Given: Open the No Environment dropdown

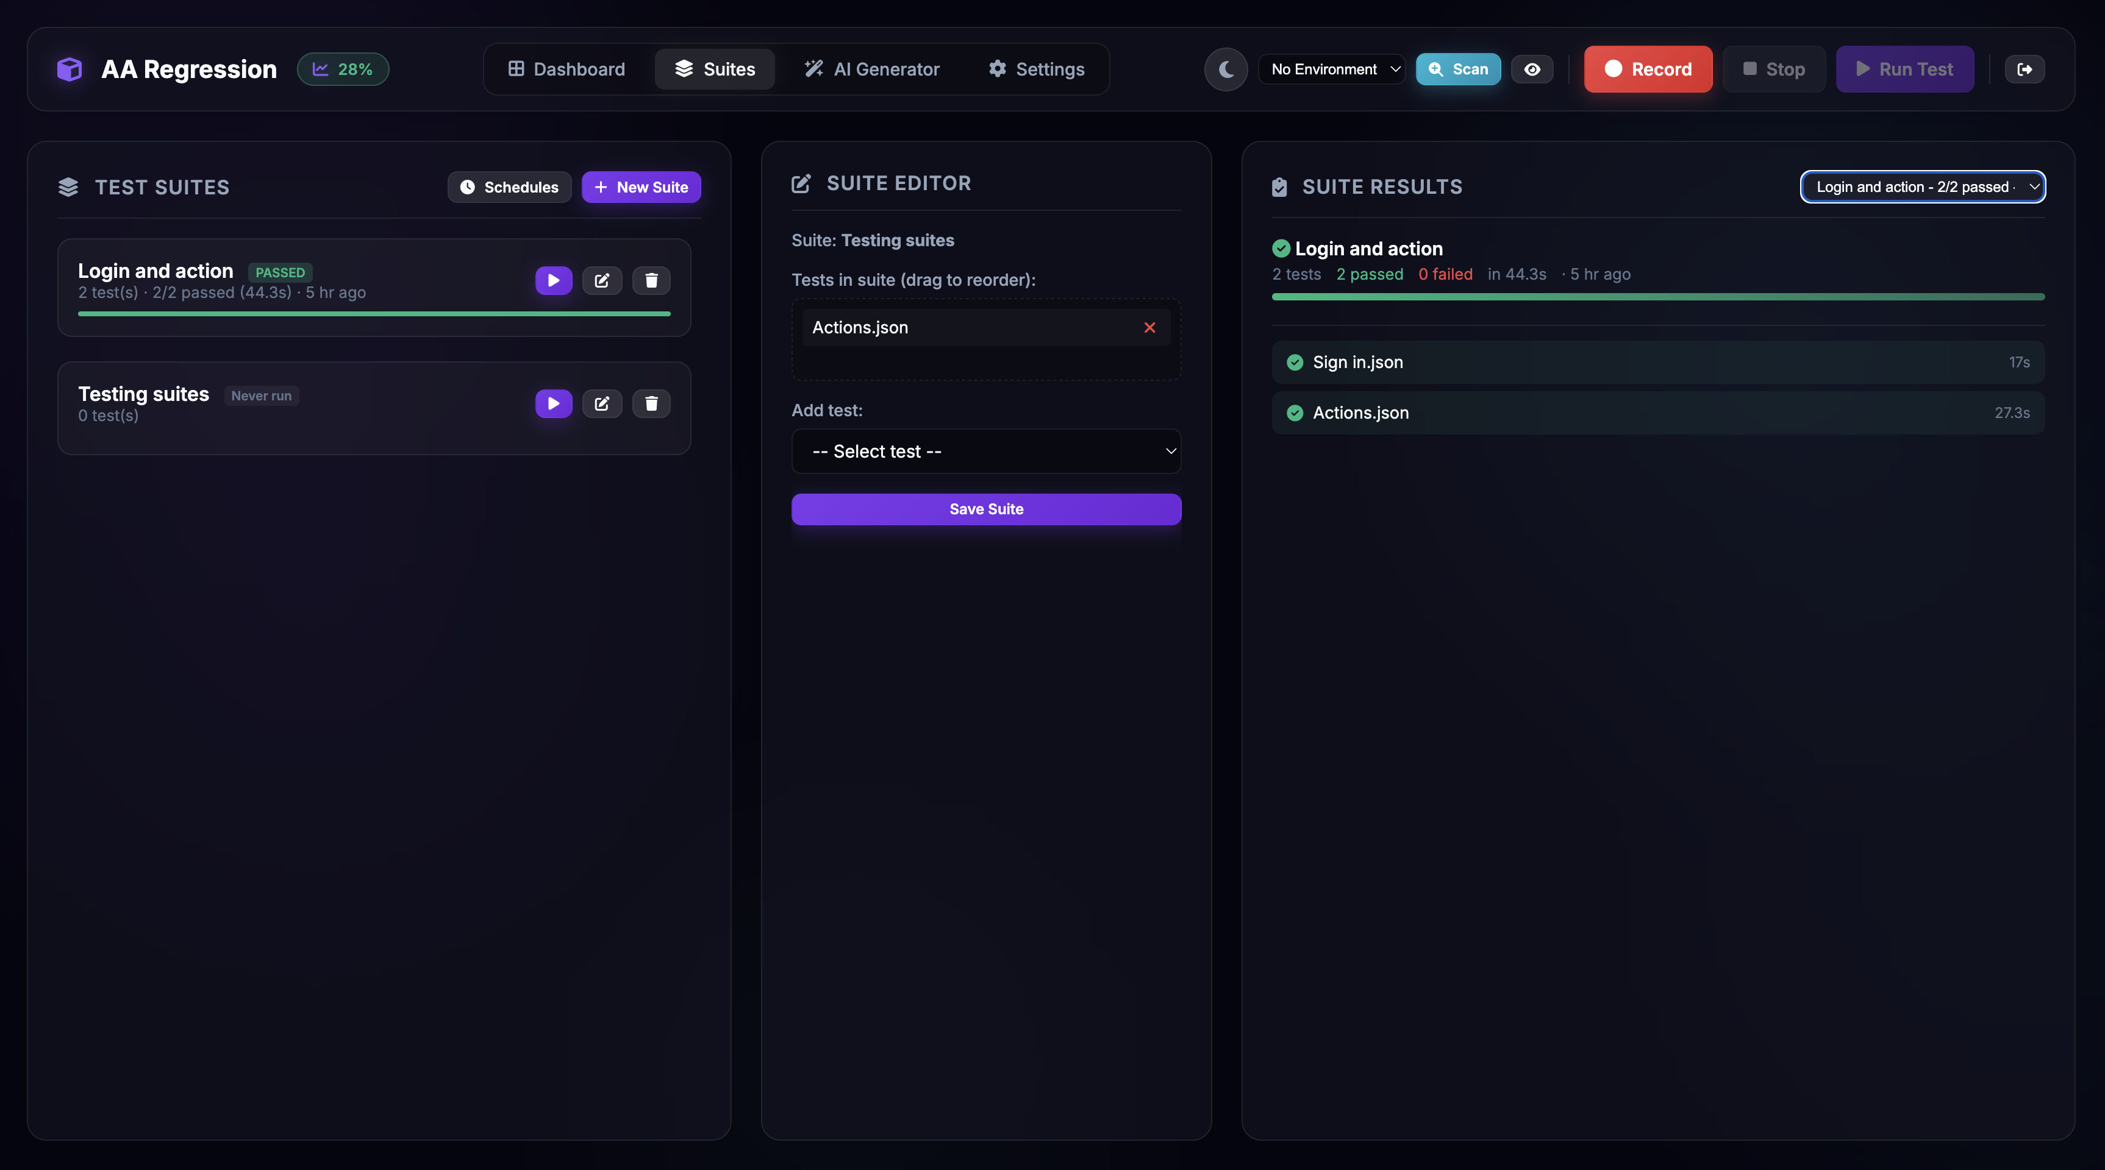Looking at the screenshot, I should point(1332,69).
